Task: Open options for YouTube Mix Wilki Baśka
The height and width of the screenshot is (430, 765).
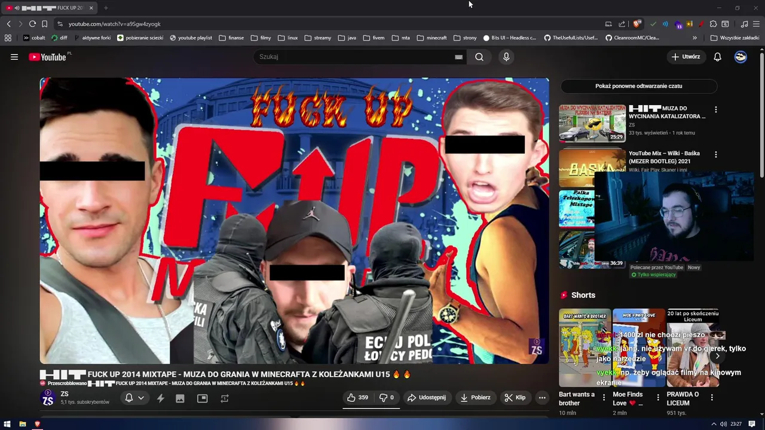Action: point(716,155)
